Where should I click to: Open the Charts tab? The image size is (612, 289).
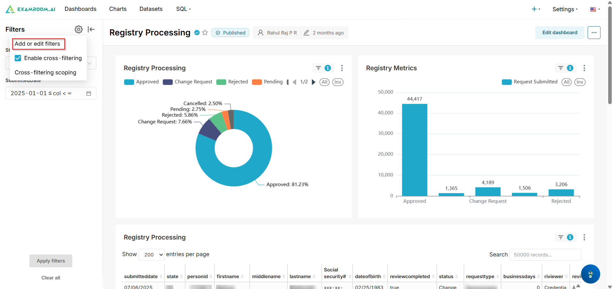coord(118,9)
